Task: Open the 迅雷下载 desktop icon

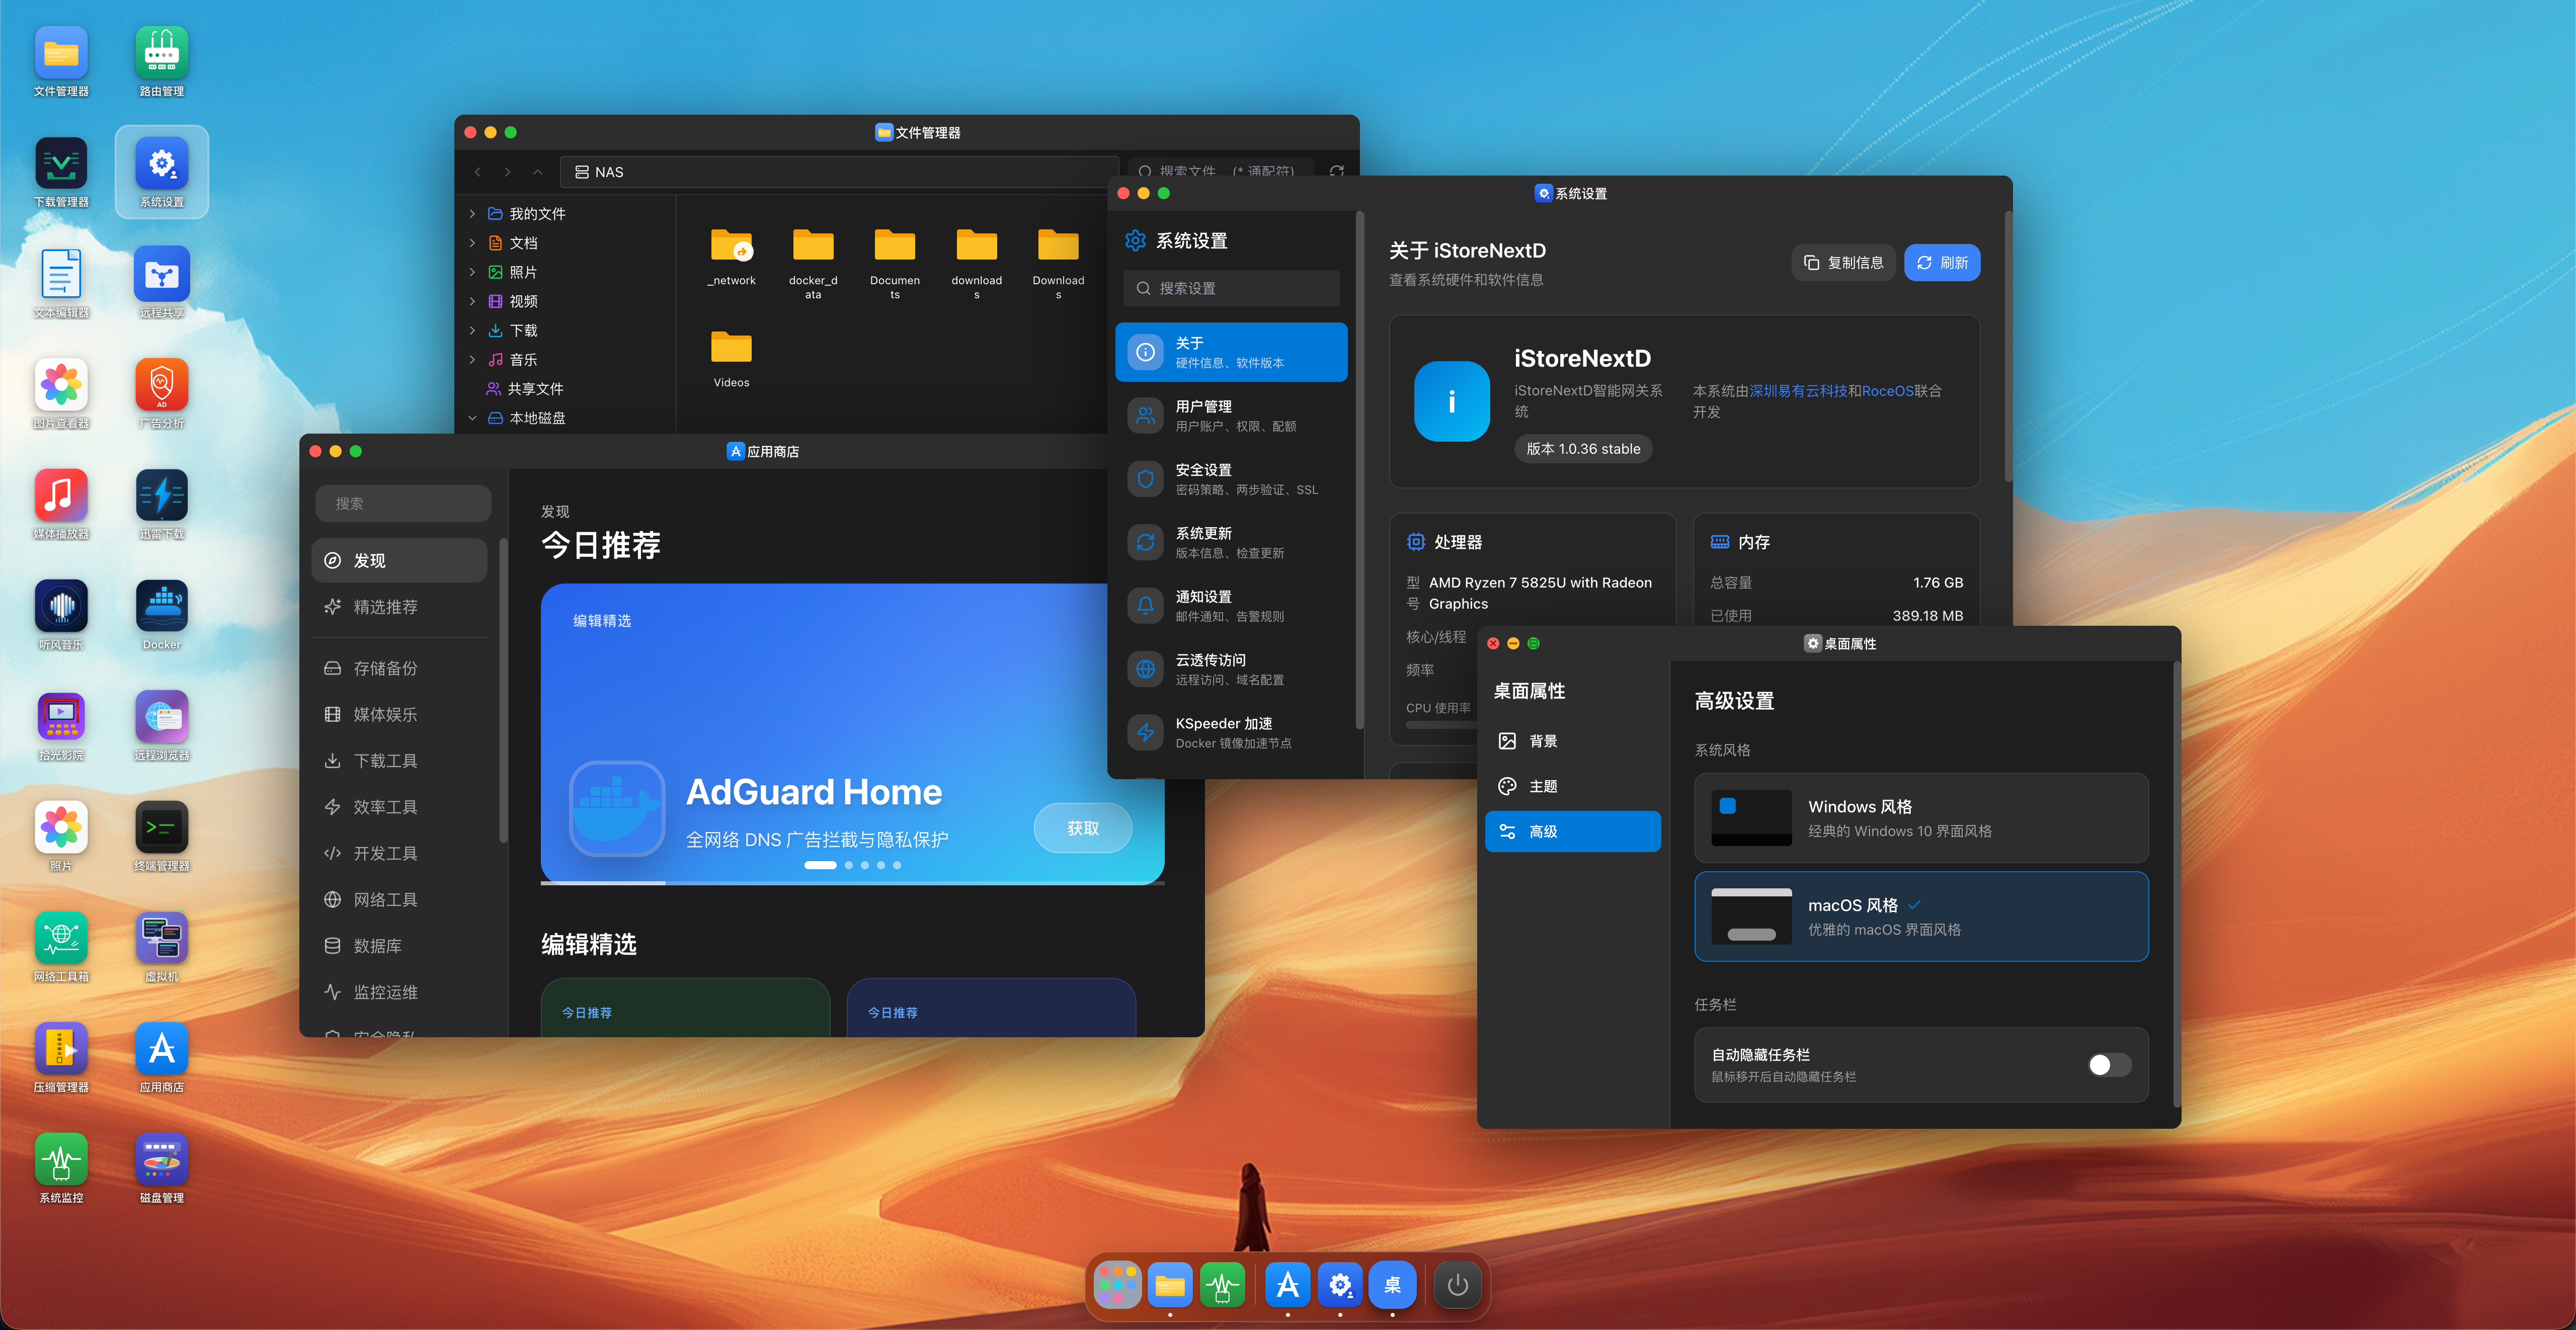Action: pyautogui.click(x=161, y=495)
